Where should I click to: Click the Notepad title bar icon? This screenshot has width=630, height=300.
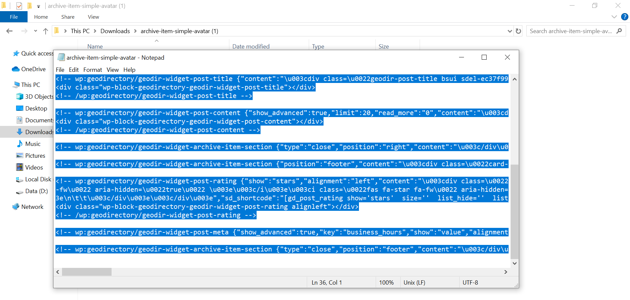(x=61, y=57)
